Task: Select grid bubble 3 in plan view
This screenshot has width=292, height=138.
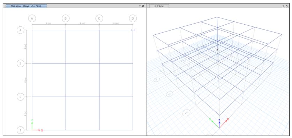Action: click(21, 63)
